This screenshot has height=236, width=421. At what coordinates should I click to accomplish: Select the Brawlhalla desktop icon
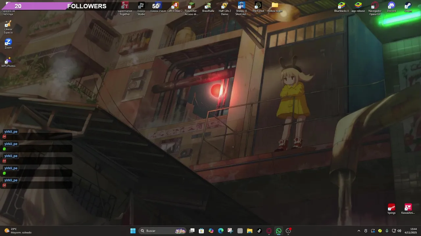208,7
